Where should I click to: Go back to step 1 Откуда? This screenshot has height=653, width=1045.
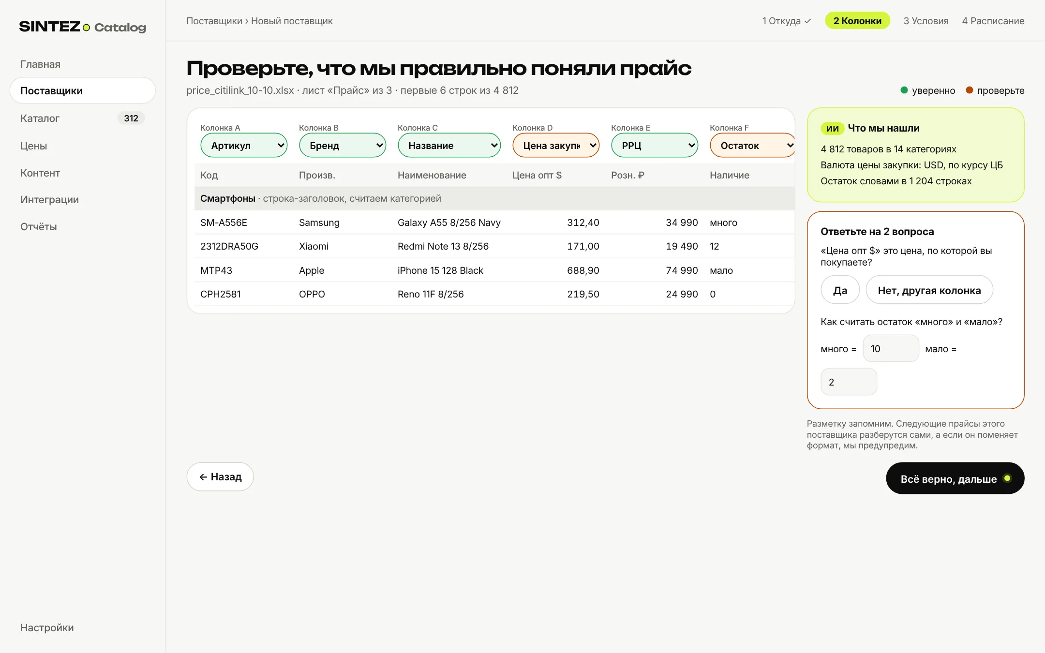click(x=787, y=21)
